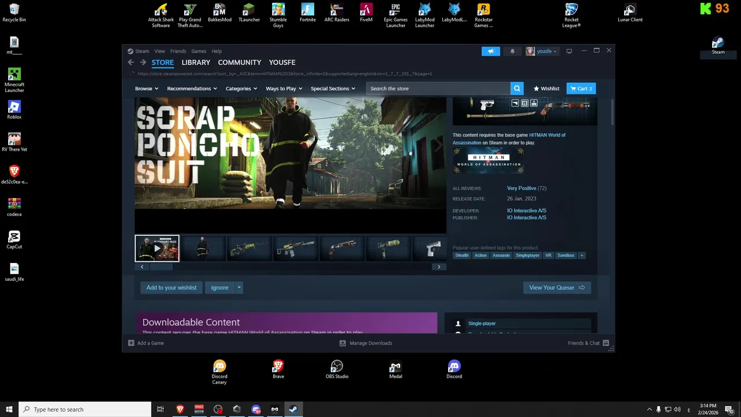Select the Recycle Bin icon
The height and width of the screenshot is (417, 741).
[x=14, y=13]
